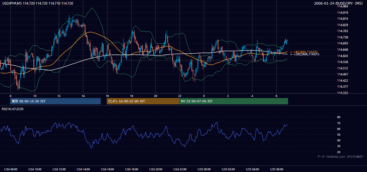
Task: Click the RSI 60 level label
Action: coord(339,129)
